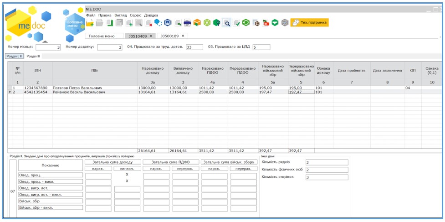Screen dimensions: 445x222
Task: Edit Працювало за ЦПД field
Action: (261, 47)
